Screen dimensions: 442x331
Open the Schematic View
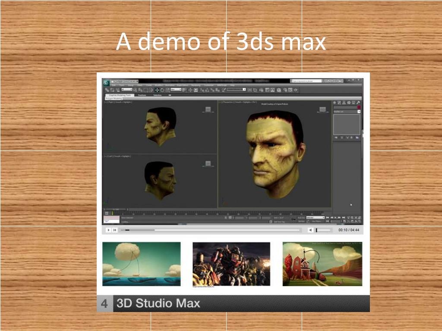pyautogui.click(x=273, y=90)
